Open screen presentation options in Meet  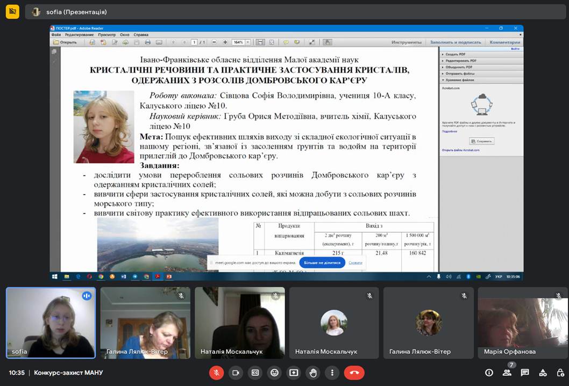pyautogui.click(x=293, y=372)
